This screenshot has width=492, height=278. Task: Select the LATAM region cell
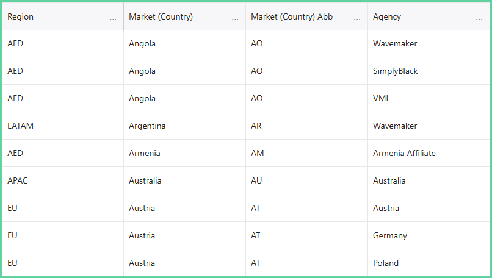pyautogui.click(x=63, y=126)
